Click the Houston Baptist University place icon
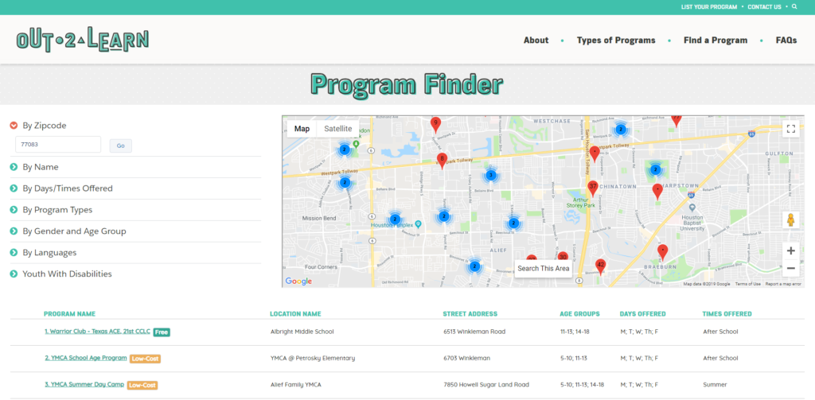Image resolution: width=815 pixels, height=400 pixels. 693,208
